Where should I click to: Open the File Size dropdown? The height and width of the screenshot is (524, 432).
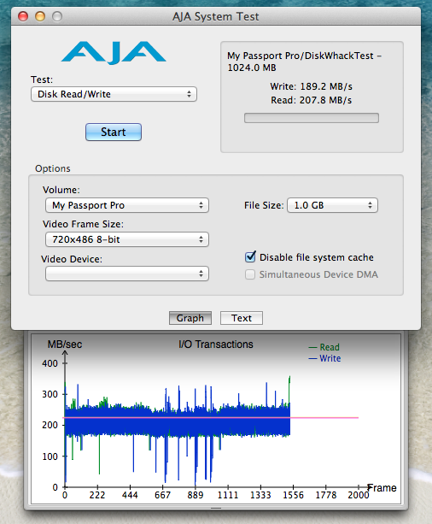[x=332, y=205]
